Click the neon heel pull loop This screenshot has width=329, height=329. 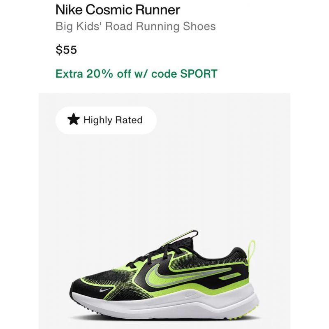(252, 253)
